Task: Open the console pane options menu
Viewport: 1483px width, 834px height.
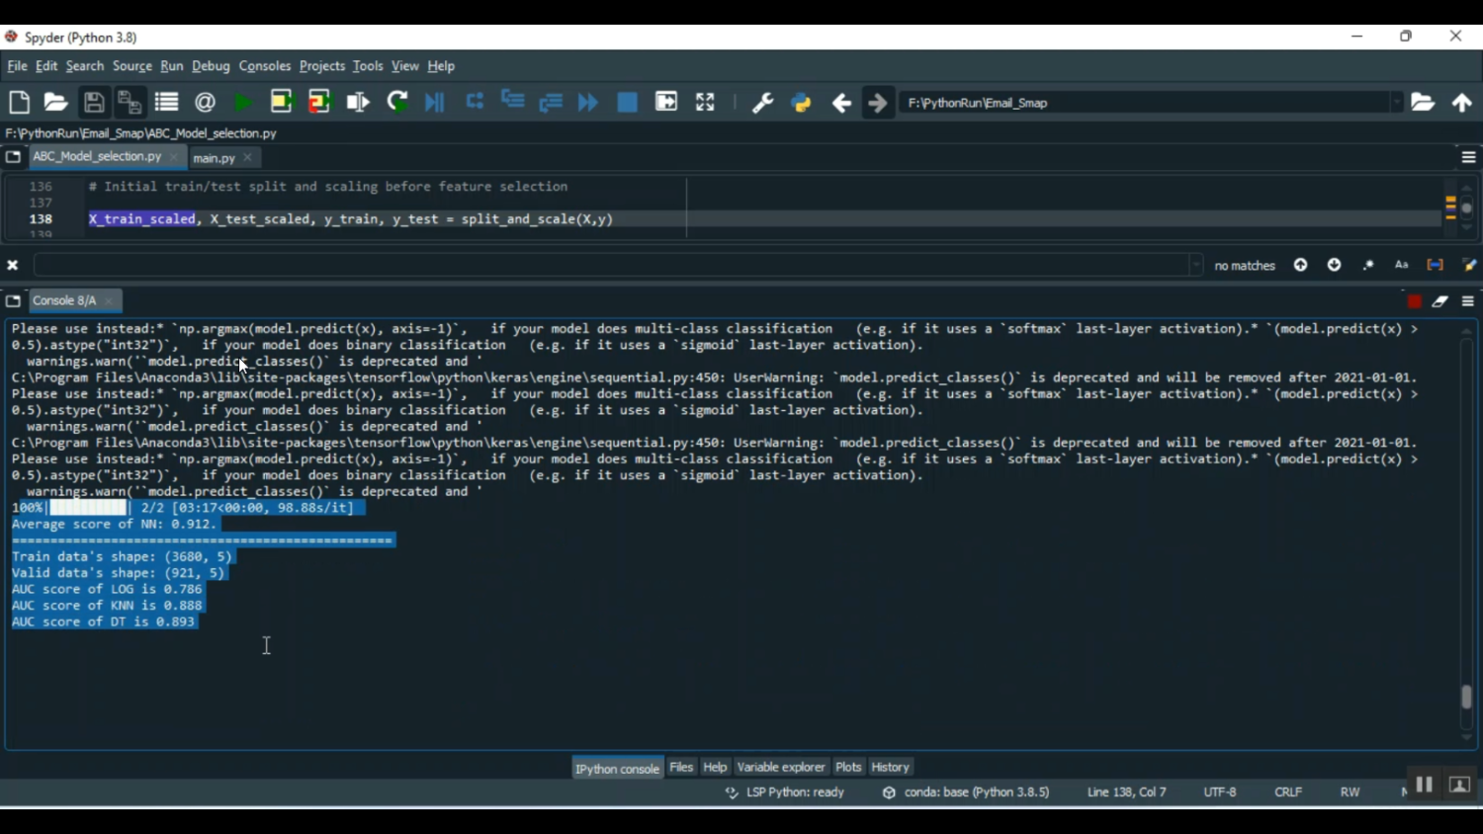Action: click(x=1468, y=301)
